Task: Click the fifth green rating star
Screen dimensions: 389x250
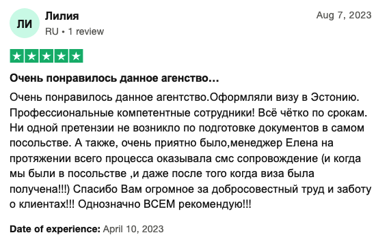Action: [x=76, y=56]
